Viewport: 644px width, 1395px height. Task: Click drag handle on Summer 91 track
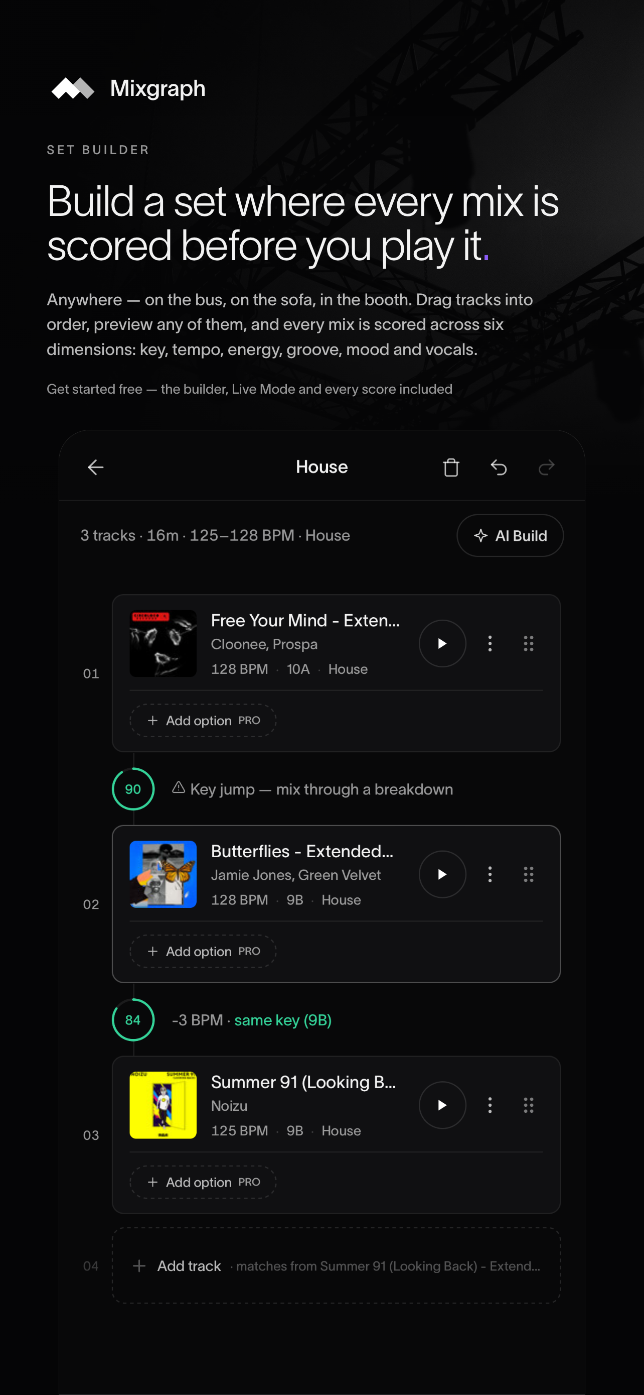[528, 1105]
